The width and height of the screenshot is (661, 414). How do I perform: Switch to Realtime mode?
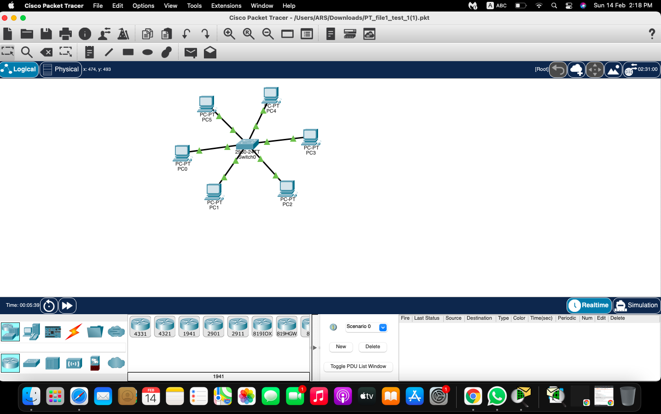[589, 305]
